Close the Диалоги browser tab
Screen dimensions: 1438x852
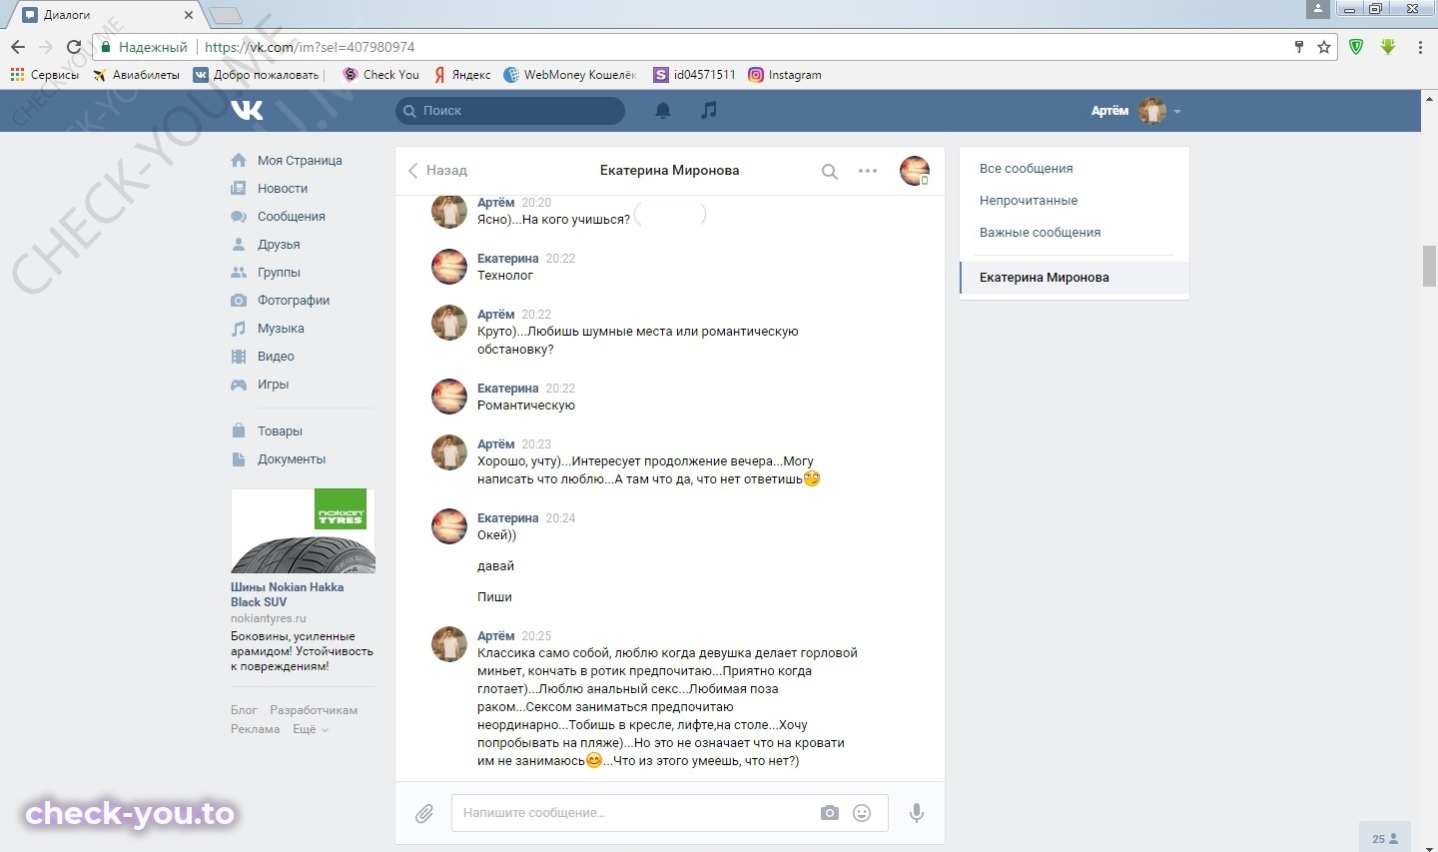click(189, 15)
